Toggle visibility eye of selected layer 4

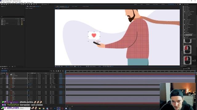point(1,79)
